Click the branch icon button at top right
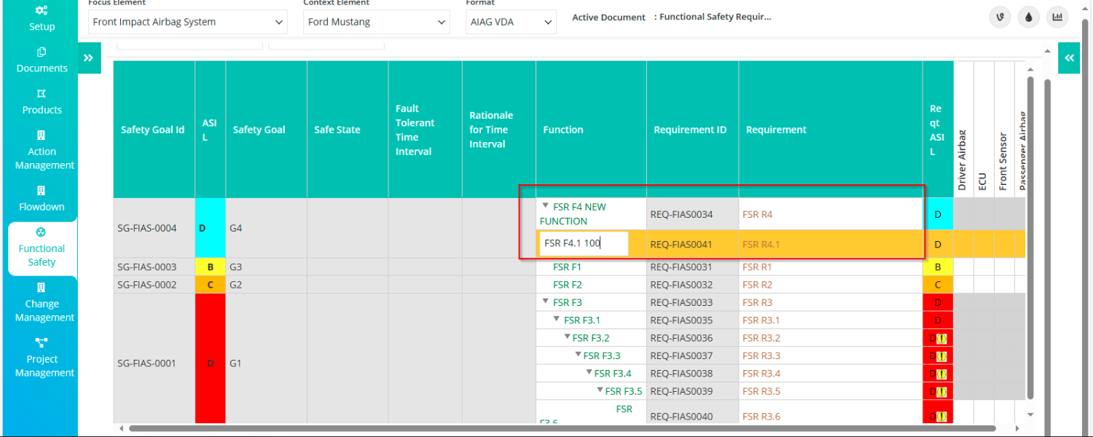The height and width of the screenshot is (437, 1093). 1000,17
